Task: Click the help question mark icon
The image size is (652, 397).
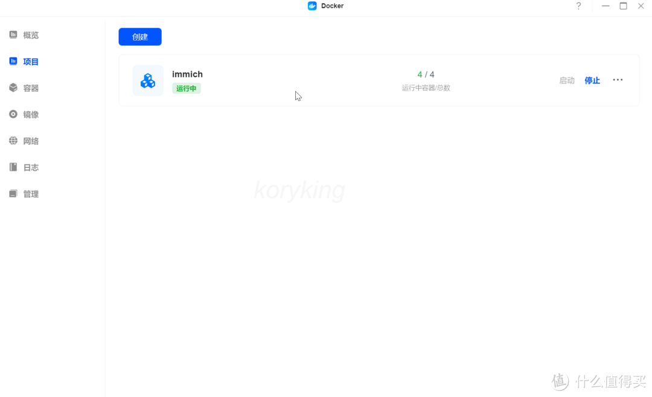Action: click(578, 6)
